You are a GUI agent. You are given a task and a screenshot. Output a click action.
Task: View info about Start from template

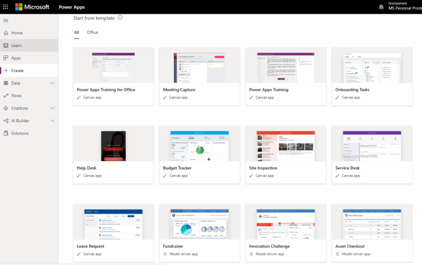[x=120, y=18]
